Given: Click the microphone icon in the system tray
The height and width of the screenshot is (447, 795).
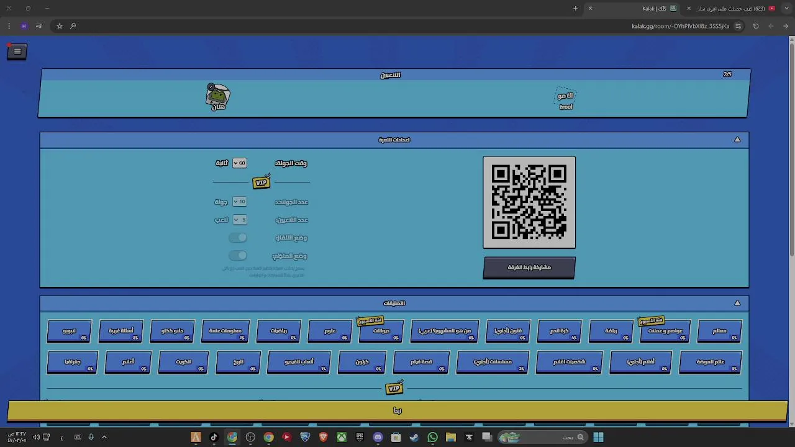Looking at the screenshot, I should click(91, 437).
